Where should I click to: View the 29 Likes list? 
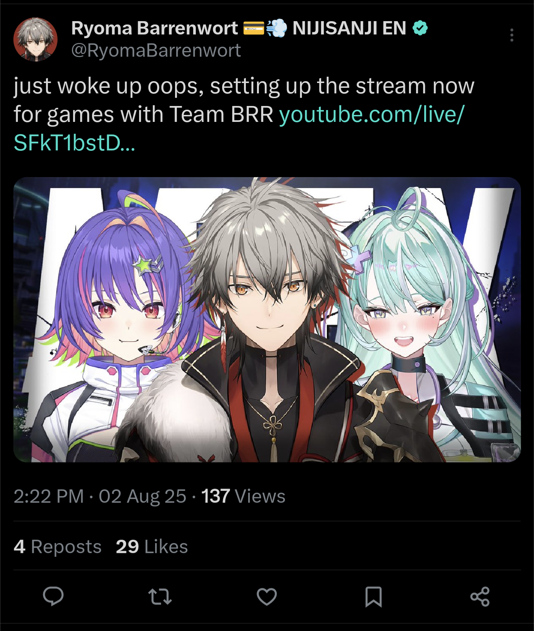(152, 547)
